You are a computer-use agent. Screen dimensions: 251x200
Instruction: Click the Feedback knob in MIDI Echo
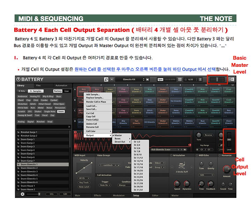pyautogui.click(x=211, y=184)
